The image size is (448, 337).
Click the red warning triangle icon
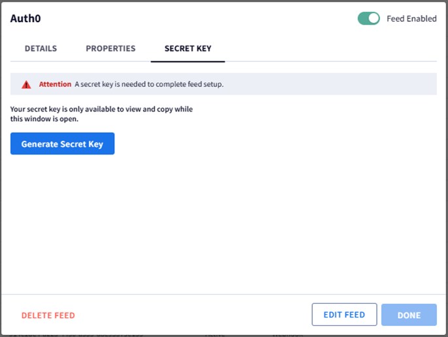pos(26,85)
